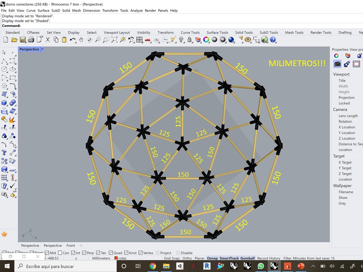Open the Perspective viewport dropdown arrow
Viewport: 363px width, 272px height.
[x=42, y=49]
